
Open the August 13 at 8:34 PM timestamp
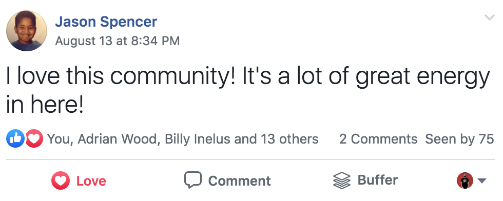pyautogui.click(x=118, y=41)
